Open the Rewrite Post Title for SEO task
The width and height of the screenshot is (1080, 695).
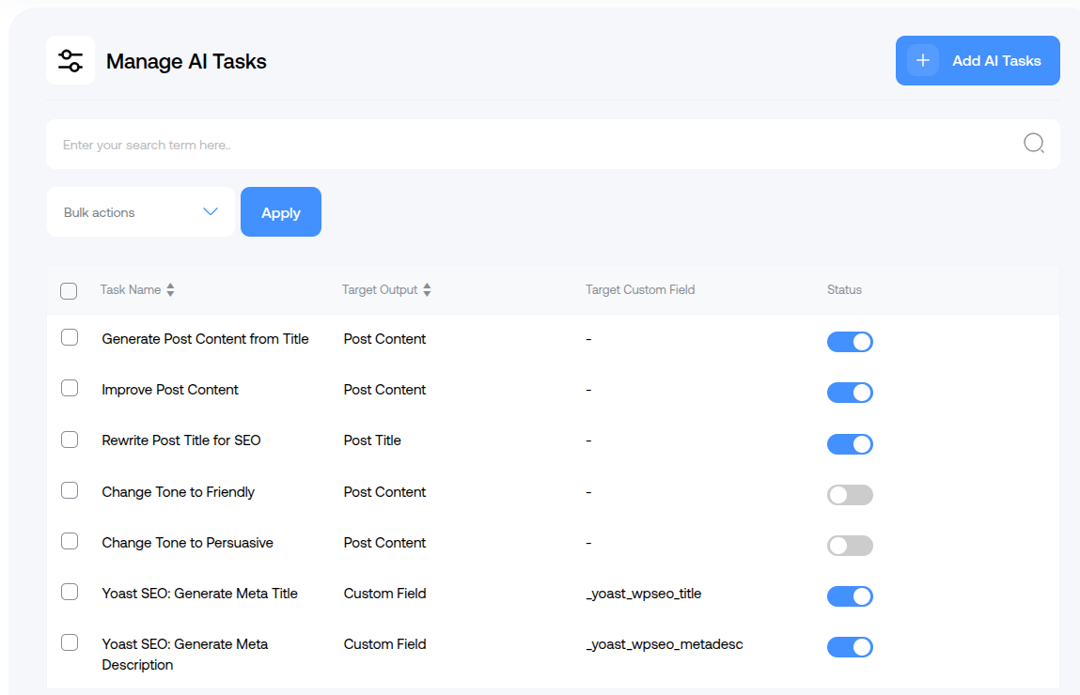tap(181, 440)
